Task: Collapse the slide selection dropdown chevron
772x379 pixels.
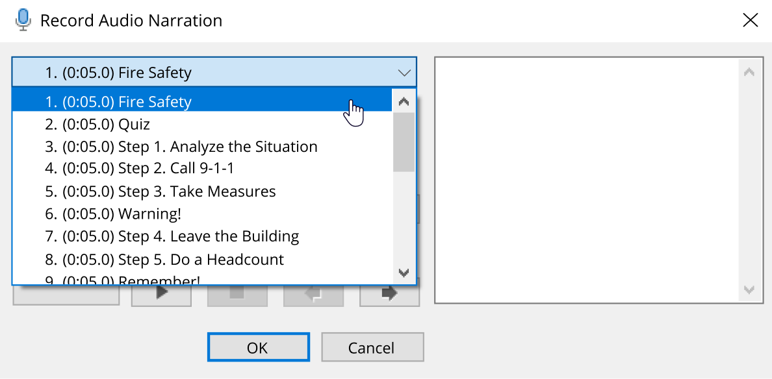Action: click(x=404, y=72)
